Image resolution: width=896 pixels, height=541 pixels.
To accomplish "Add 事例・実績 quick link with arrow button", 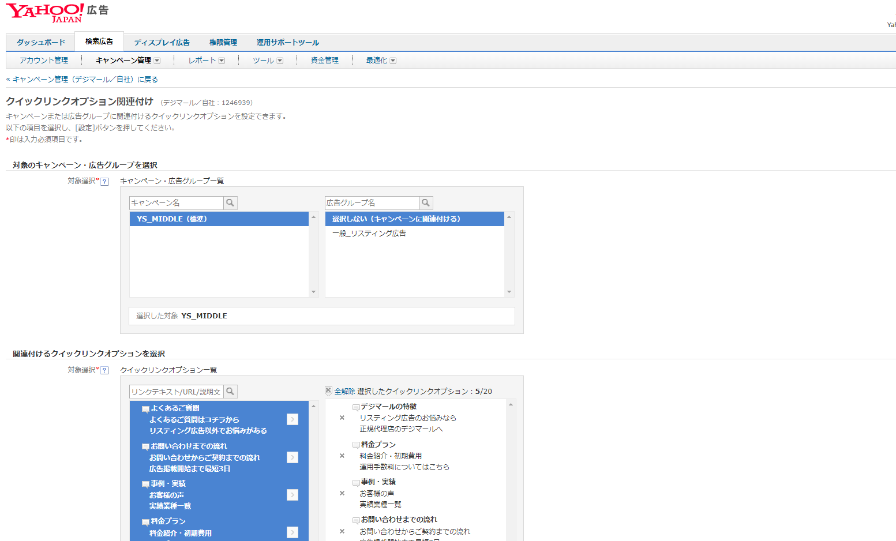I will tap(293, 495).
